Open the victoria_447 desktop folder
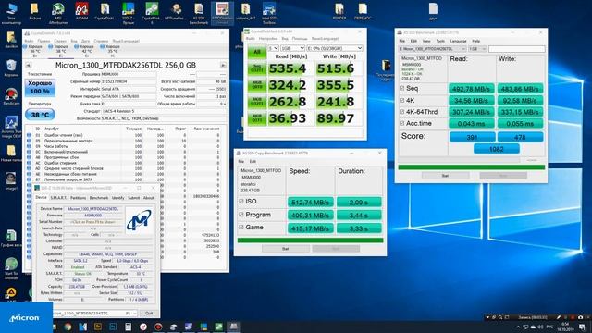Viewport: 592px width, 333px height. [245, 12]
